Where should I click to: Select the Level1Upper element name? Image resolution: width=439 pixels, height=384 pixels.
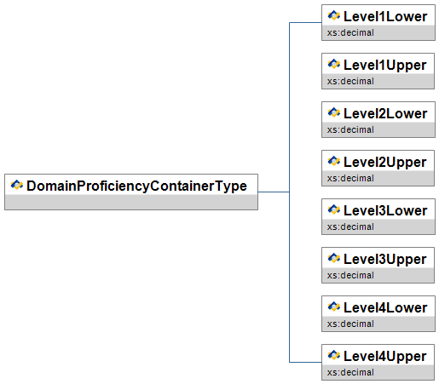tap(385, 66)
